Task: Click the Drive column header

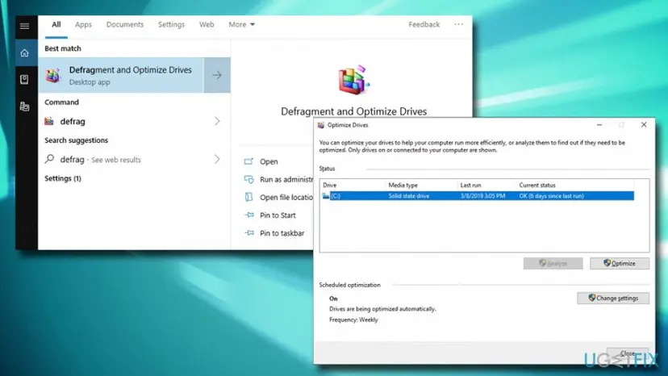Action: [330, 185]
